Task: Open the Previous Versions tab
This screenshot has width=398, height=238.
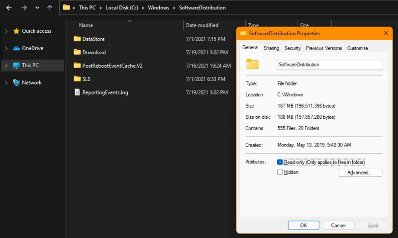Action: 324,48
